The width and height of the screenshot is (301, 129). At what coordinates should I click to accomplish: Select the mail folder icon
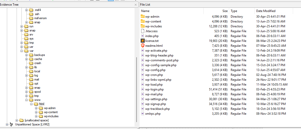pyautogui.click(x=31, y=79)
